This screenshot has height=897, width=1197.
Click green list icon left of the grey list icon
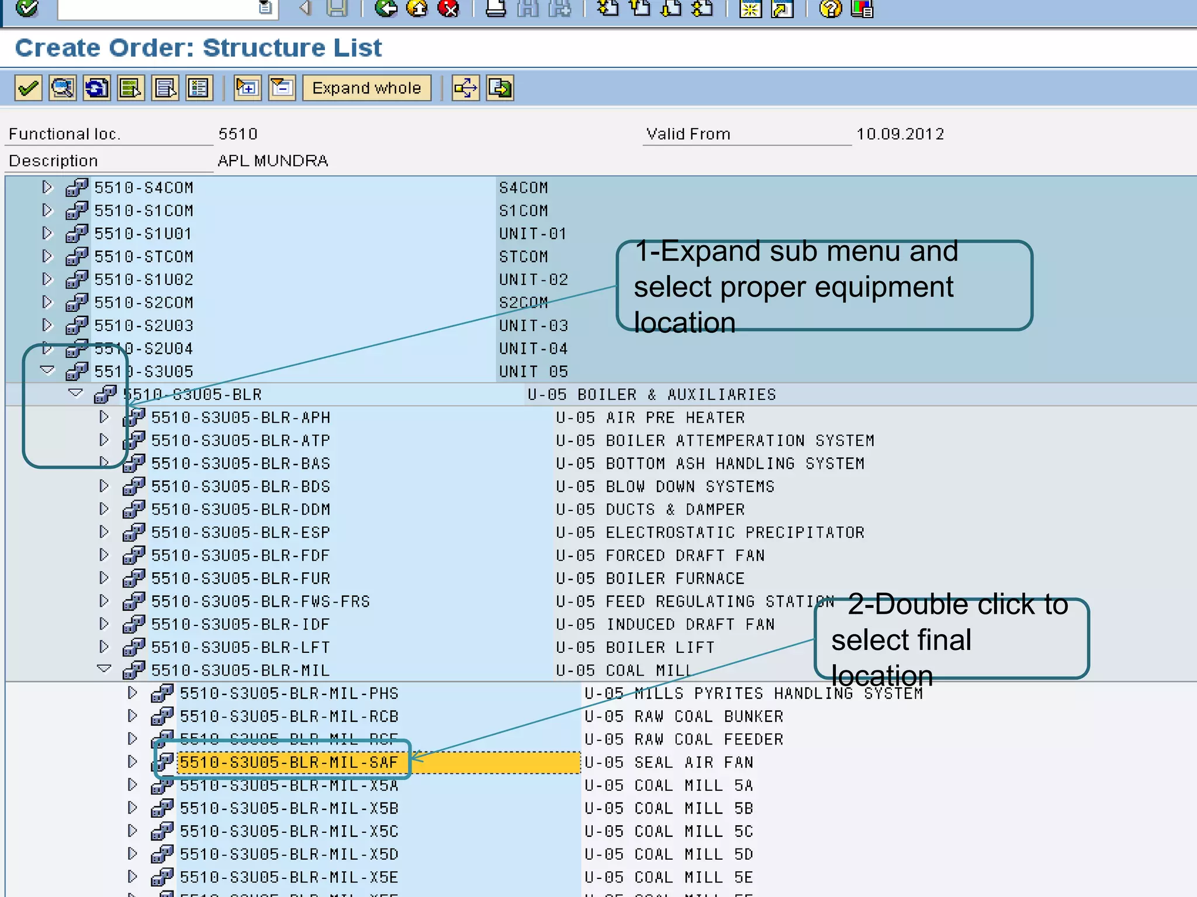[x=131, y=88]
